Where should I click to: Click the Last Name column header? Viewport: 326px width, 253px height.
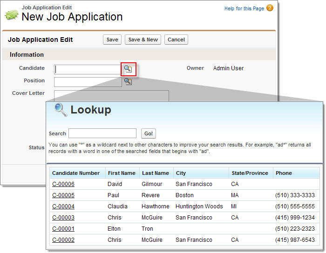156,173
